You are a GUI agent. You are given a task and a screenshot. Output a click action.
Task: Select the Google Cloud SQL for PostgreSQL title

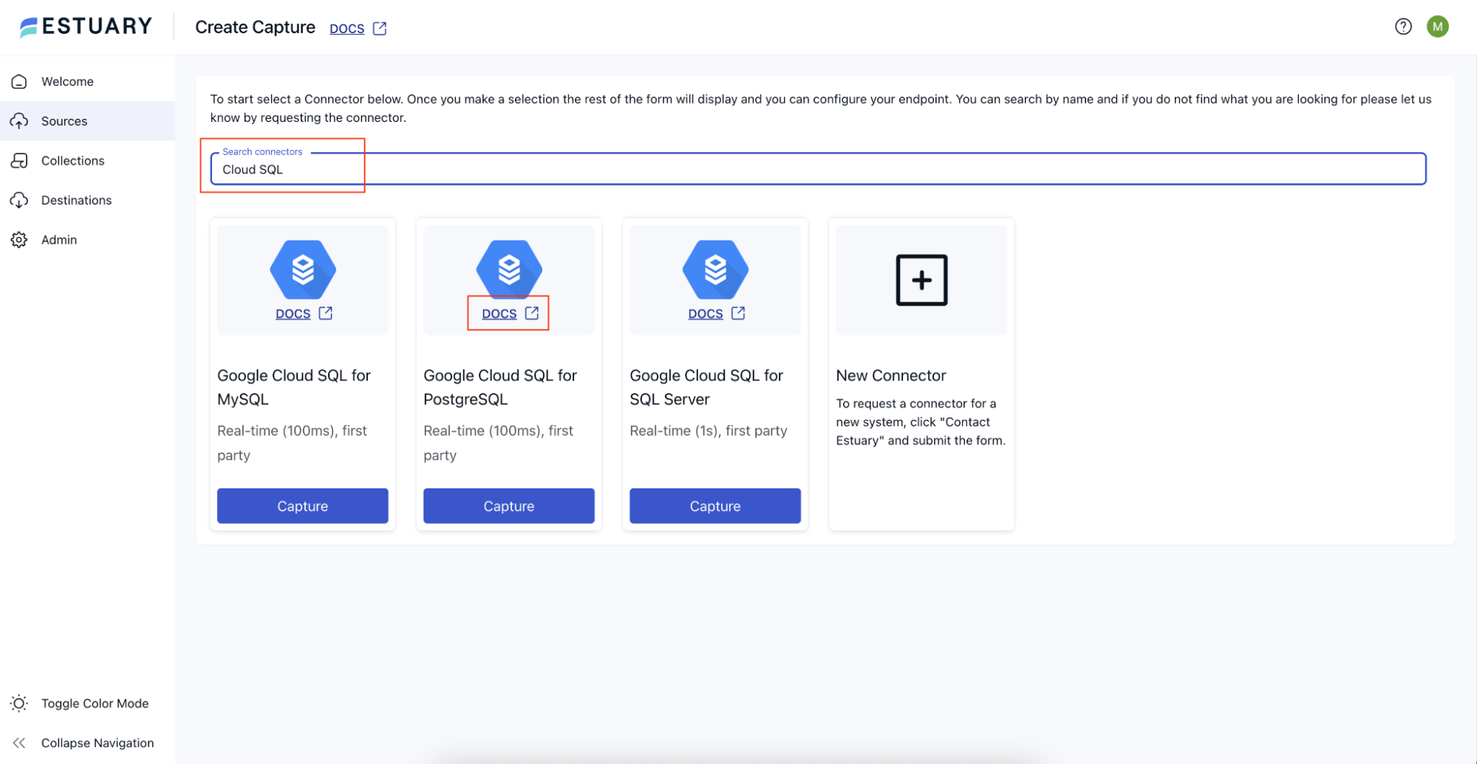pyautogui.click(x=500, y=387)
